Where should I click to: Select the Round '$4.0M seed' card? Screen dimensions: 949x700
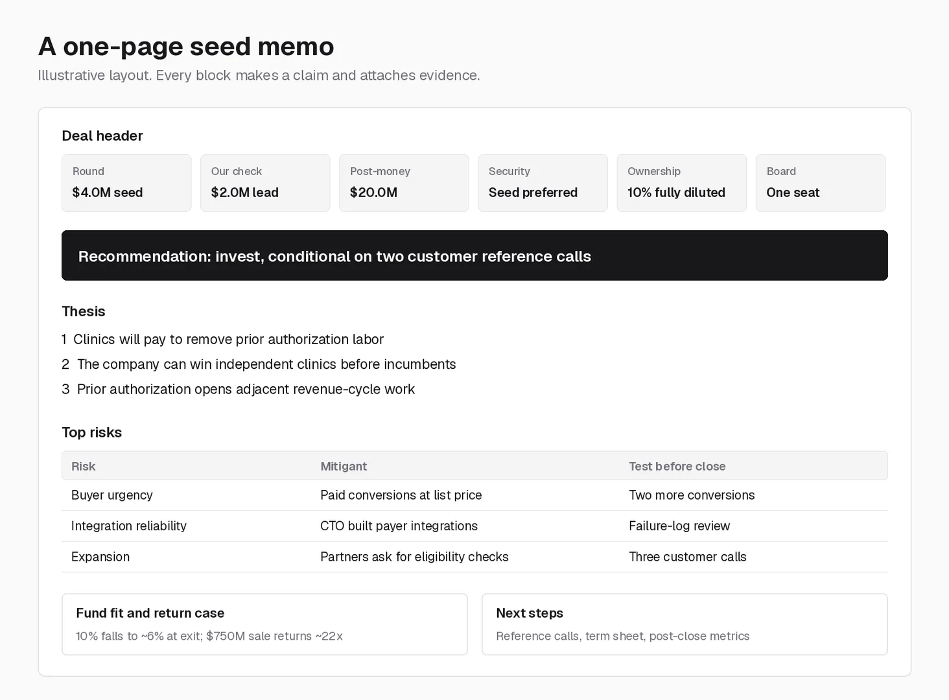pos(126,183)
